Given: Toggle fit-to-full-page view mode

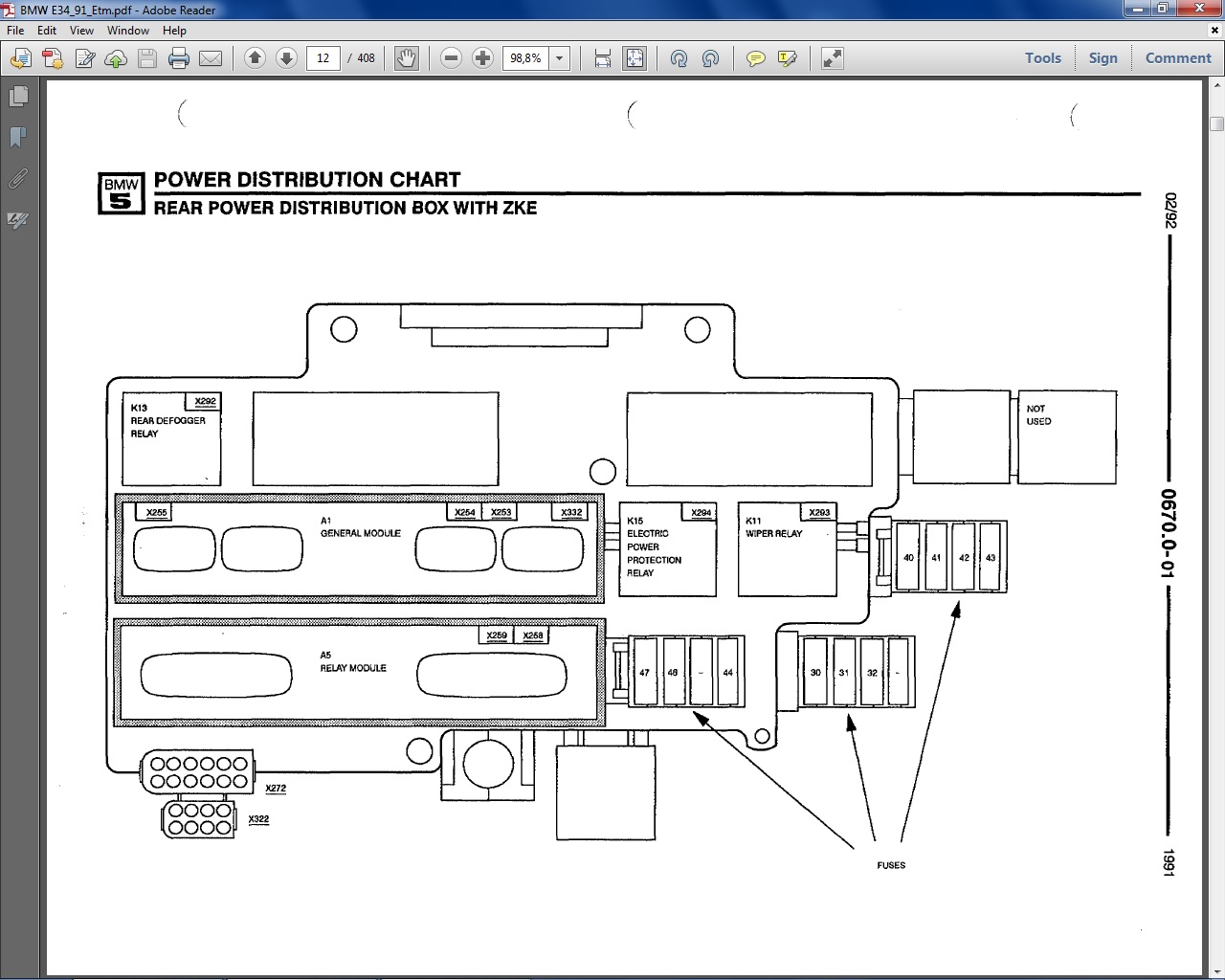Looking at the screenshot, I should click(x=635, y=58).
